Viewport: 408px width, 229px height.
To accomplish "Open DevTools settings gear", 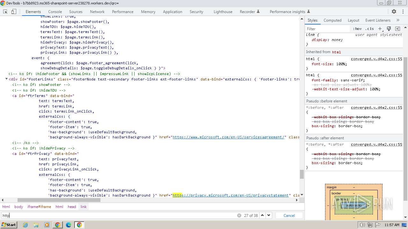I will click(394, 11).
